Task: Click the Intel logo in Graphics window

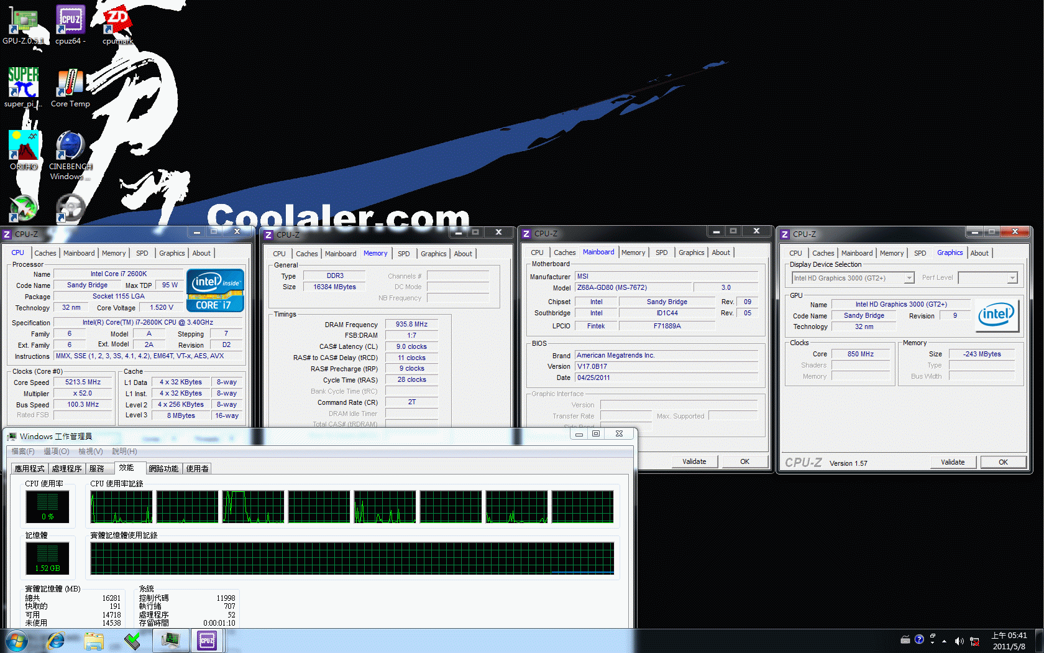Action: [x=997, y=315]
